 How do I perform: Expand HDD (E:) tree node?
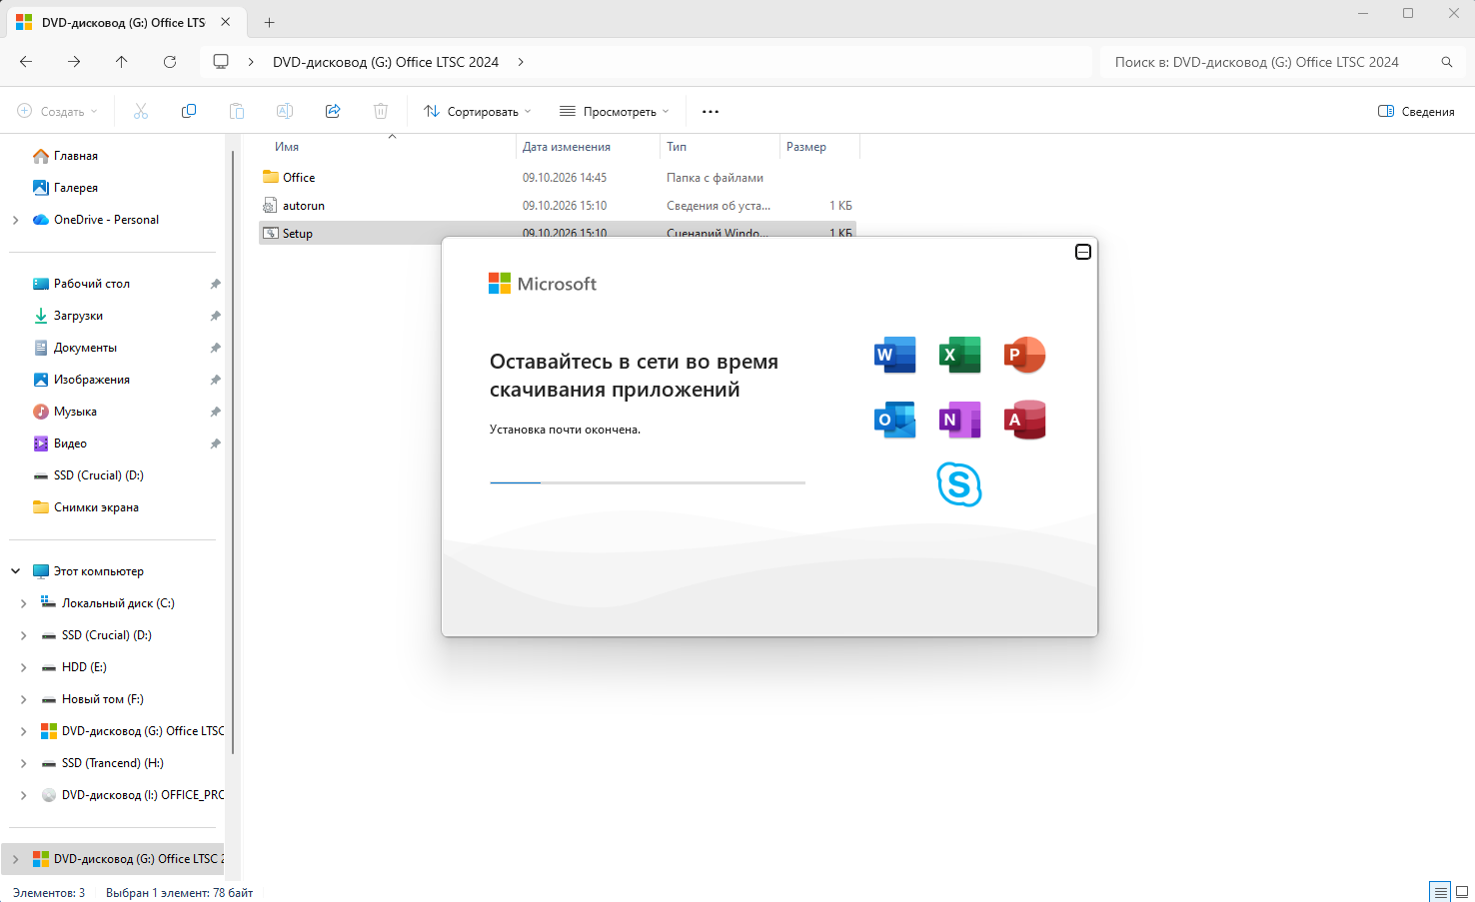(x=24, y=667)
